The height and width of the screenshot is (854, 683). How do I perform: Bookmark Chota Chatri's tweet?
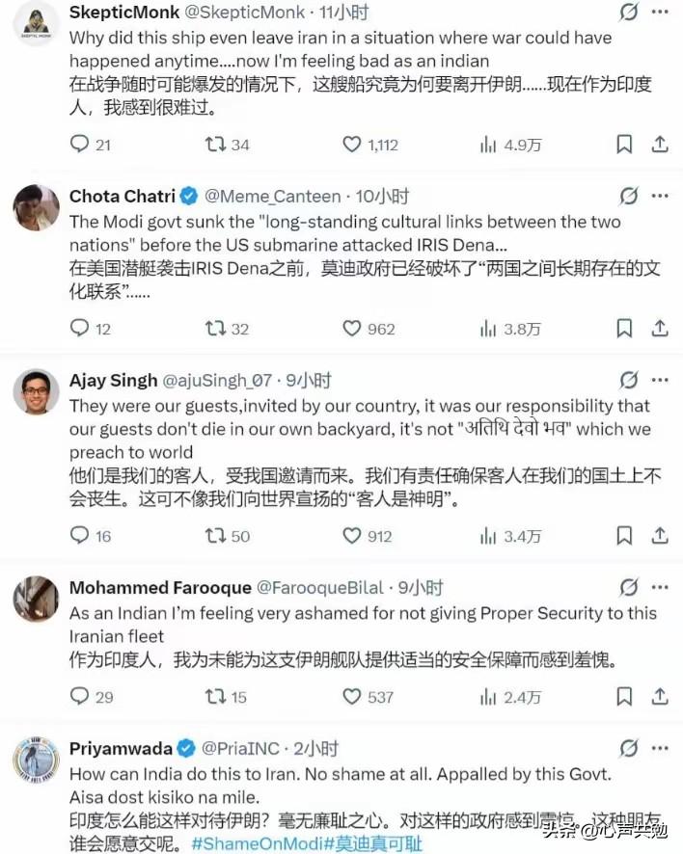[623, 329]
